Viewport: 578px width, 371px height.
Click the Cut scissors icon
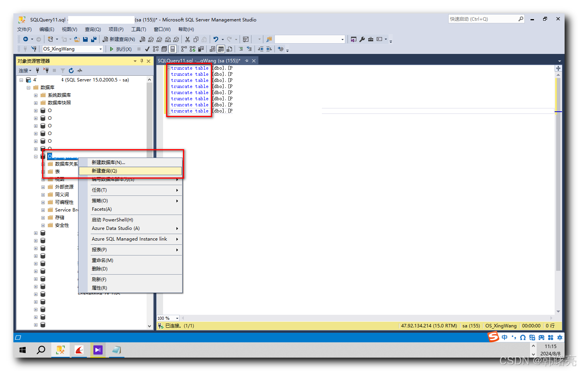click(188, 39)
